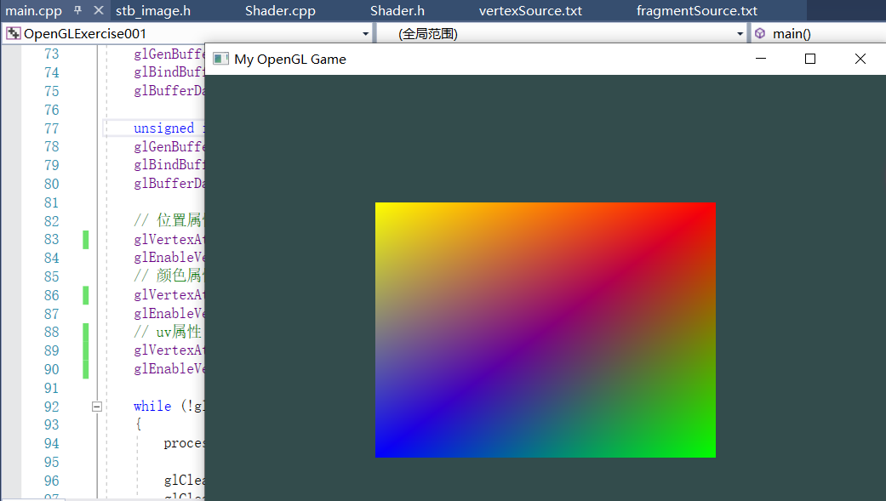Click line number 92 in the gutter

click(x=51, y=407)
